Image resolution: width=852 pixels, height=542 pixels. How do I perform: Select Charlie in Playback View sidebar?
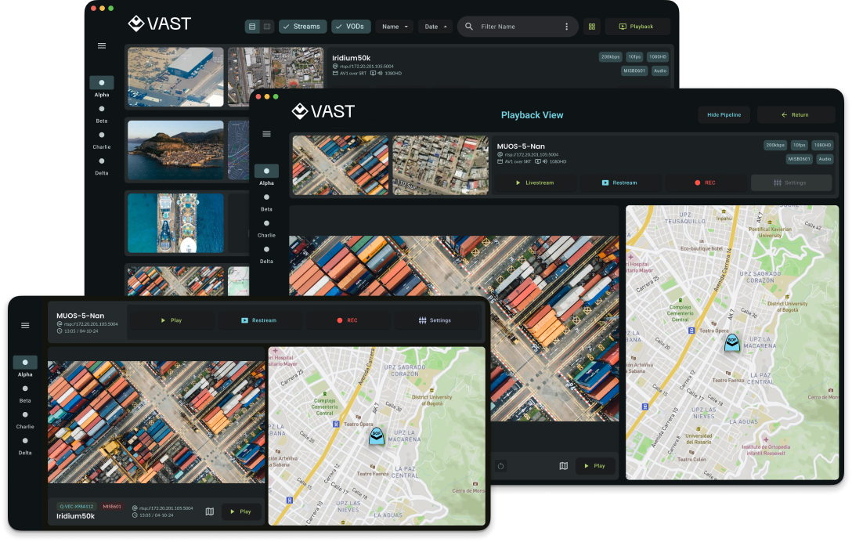266,224
